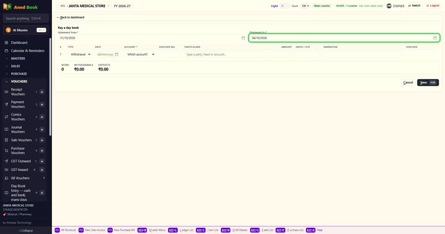Toggle the Light/Dark theme switch

coord(285,6)
